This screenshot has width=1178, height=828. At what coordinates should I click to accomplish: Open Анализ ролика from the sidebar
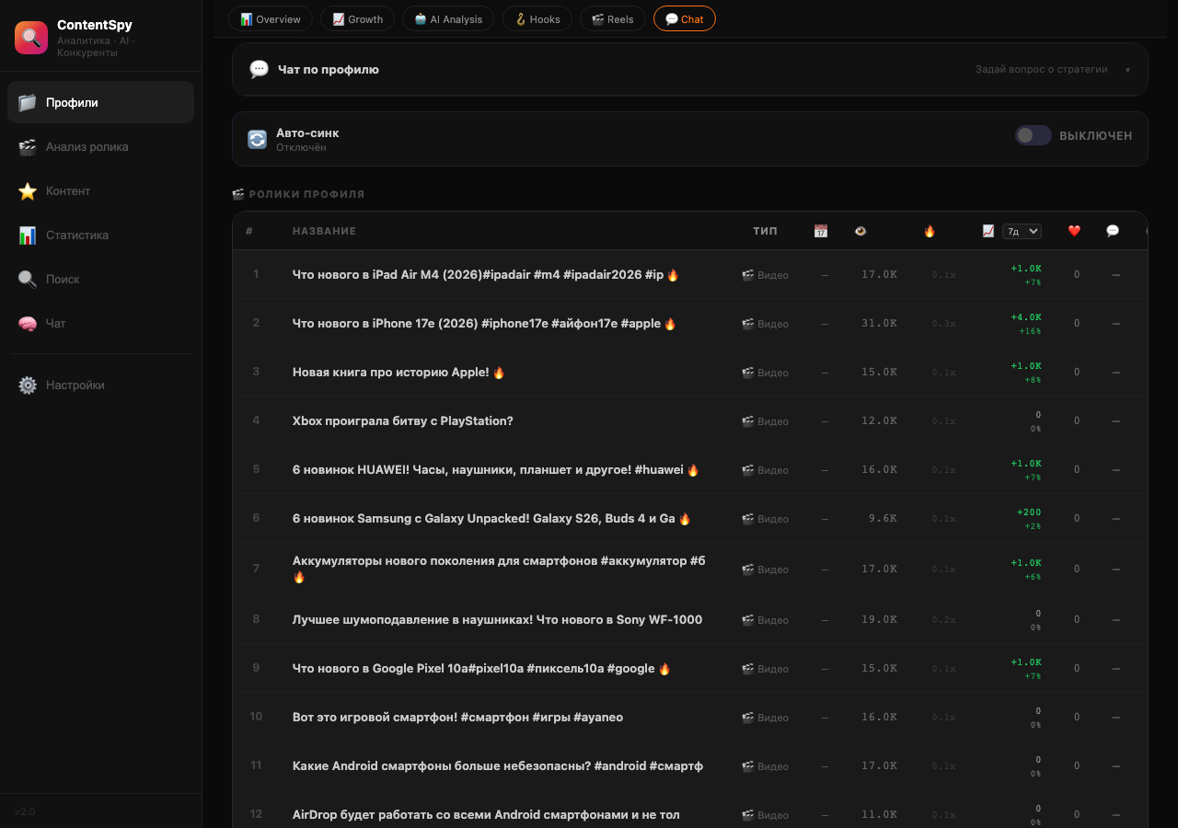tap(87, 146)
